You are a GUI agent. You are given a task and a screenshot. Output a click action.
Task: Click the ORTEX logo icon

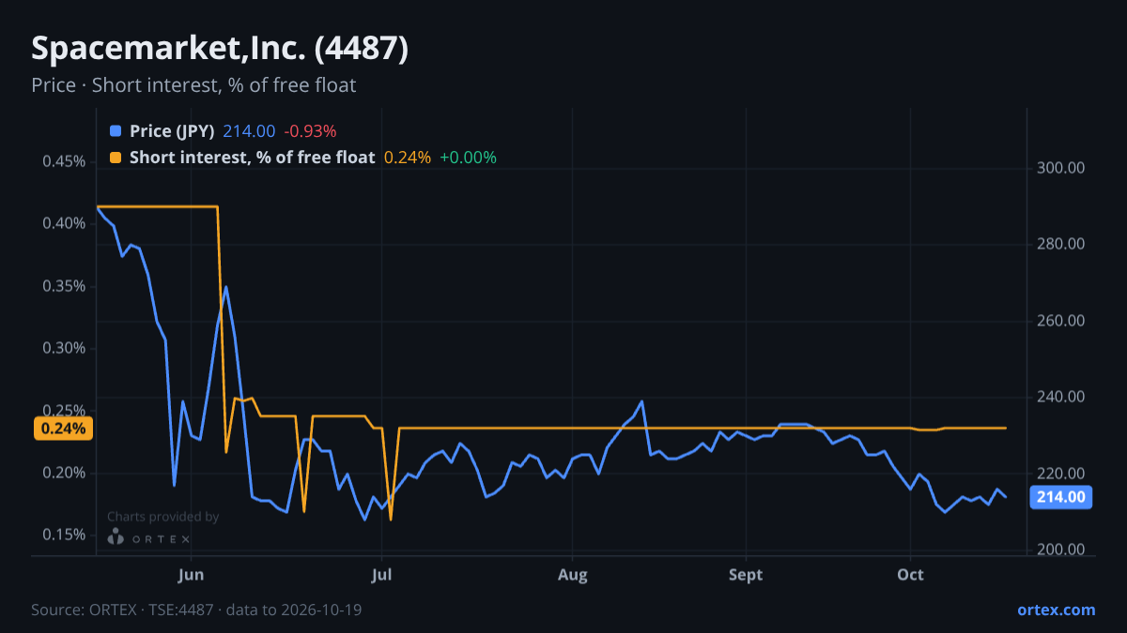pos(116,537)
